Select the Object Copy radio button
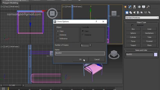The height and width of the screenshot is (90, 160). pos(58,31)
